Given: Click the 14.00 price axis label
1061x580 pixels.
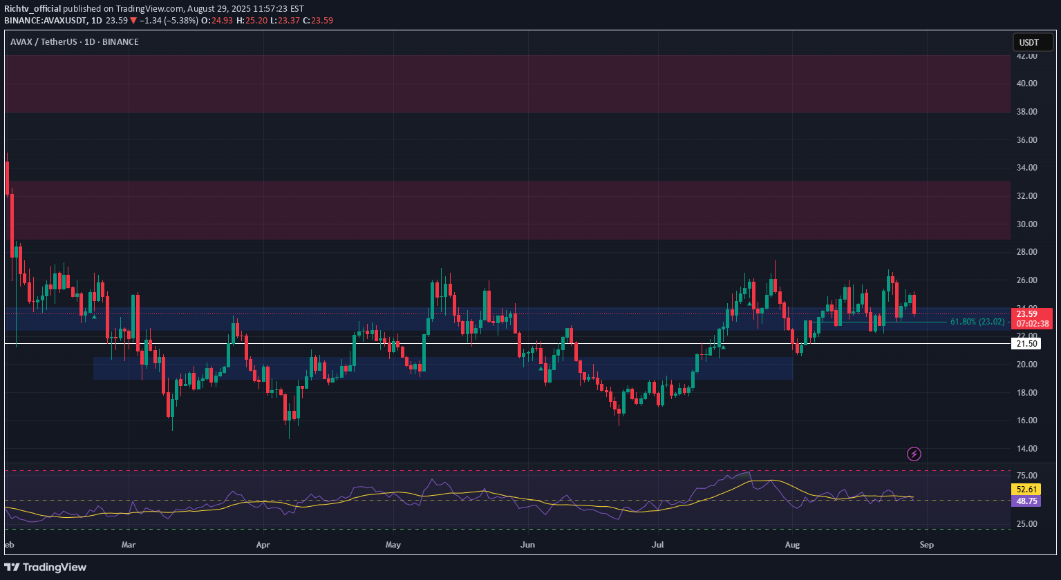Looking at the screenshot, I should click(x=1027, y=449).
